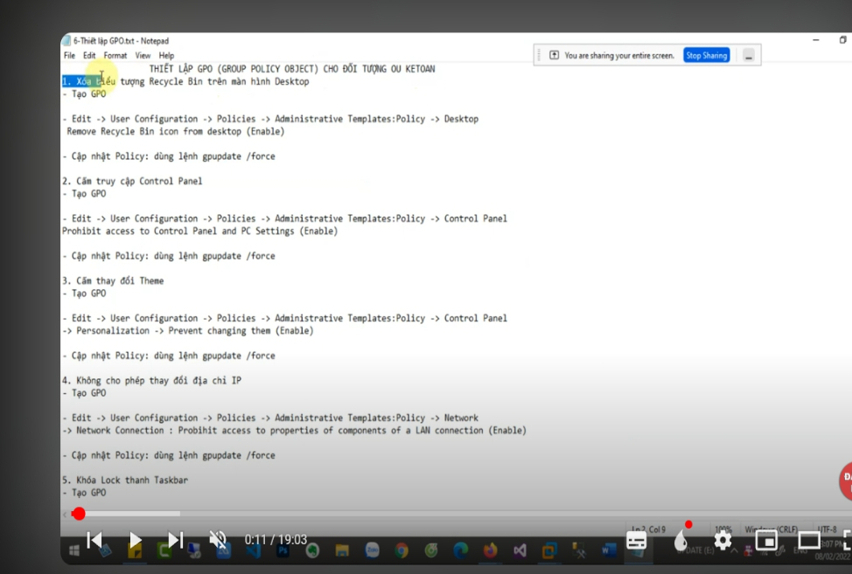Play the video
The width and height of the screenshot is (852, 574).
136,540
